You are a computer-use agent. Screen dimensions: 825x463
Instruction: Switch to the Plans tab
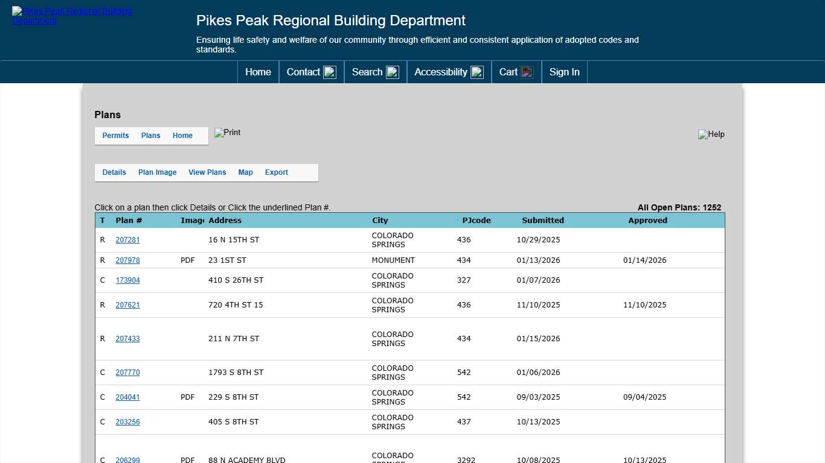150,135
